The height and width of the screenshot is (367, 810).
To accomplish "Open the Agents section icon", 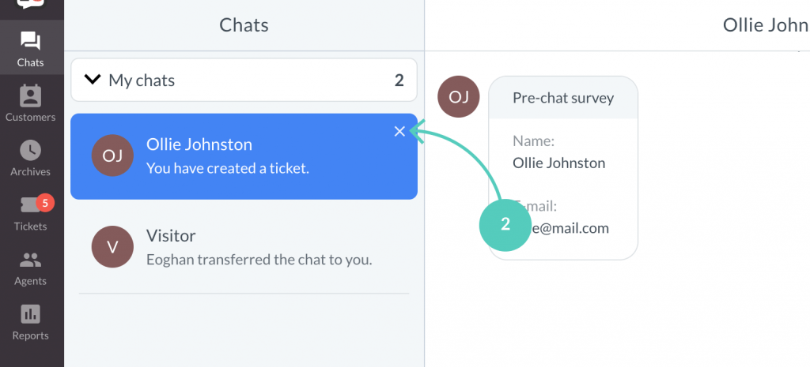I will click(x=30, y=260).
